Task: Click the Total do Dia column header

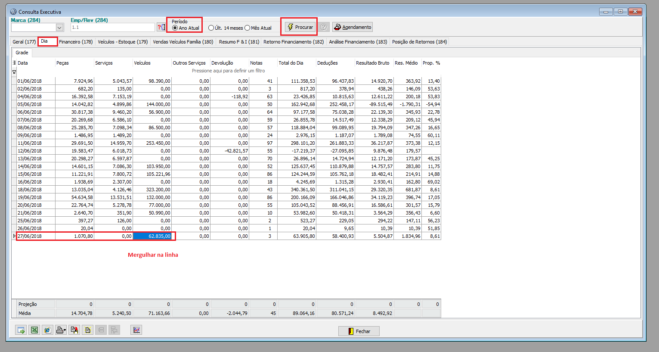Action: point(297,63)
